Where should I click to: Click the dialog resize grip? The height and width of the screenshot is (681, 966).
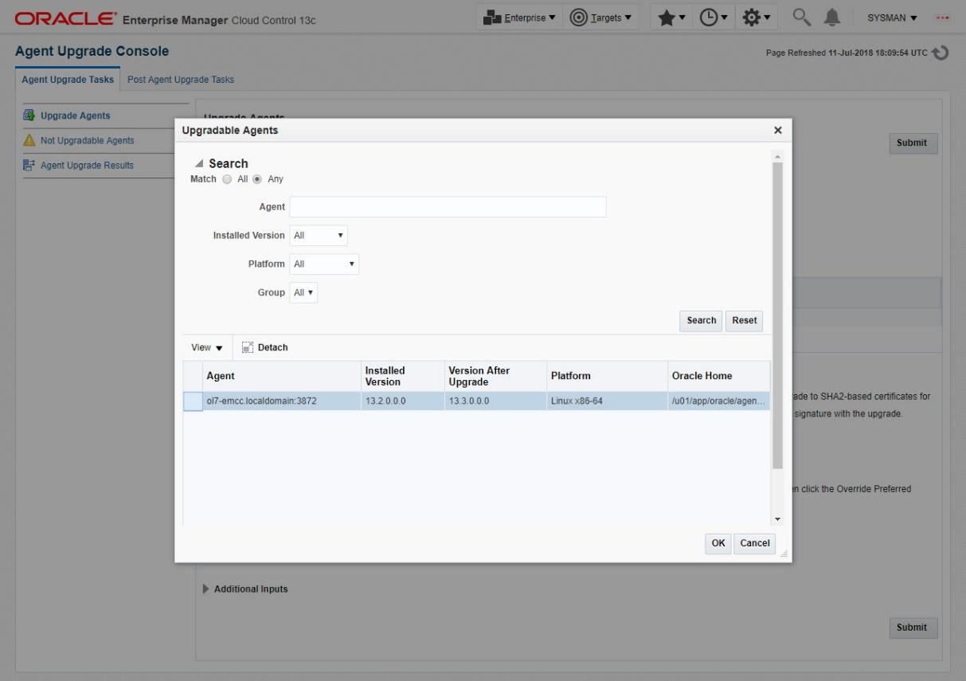coord(783,555)
